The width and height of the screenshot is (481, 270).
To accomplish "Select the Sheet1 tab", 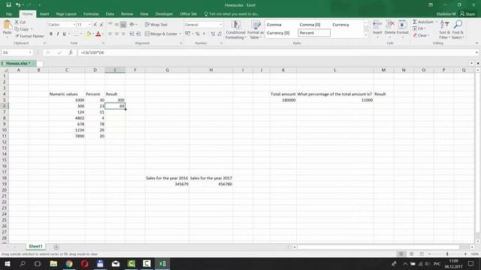I will [35, 247].
